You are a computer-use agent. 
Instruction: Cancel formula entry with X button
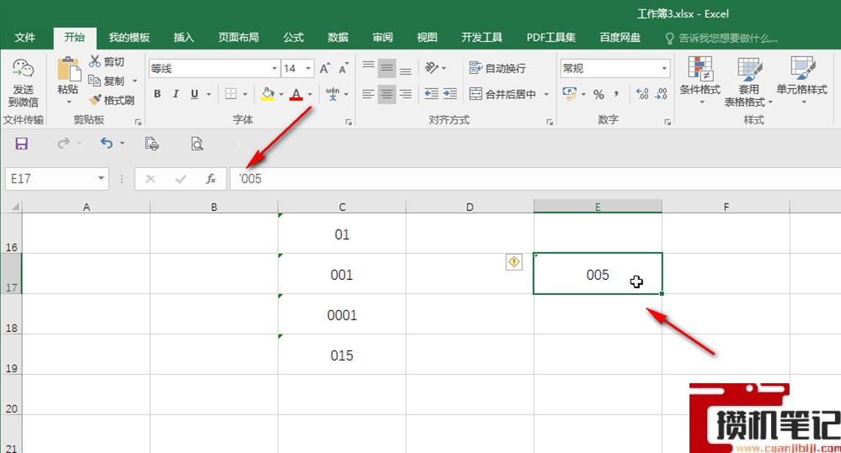150,179
